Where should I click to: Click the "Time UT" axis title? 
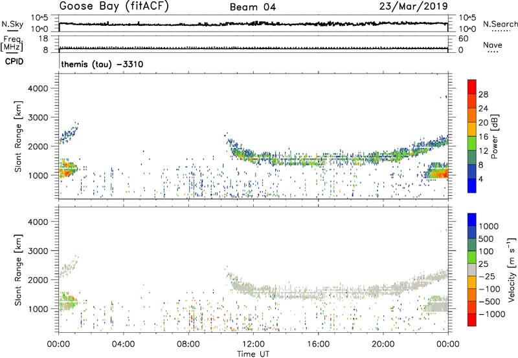[x=253, y=354]
